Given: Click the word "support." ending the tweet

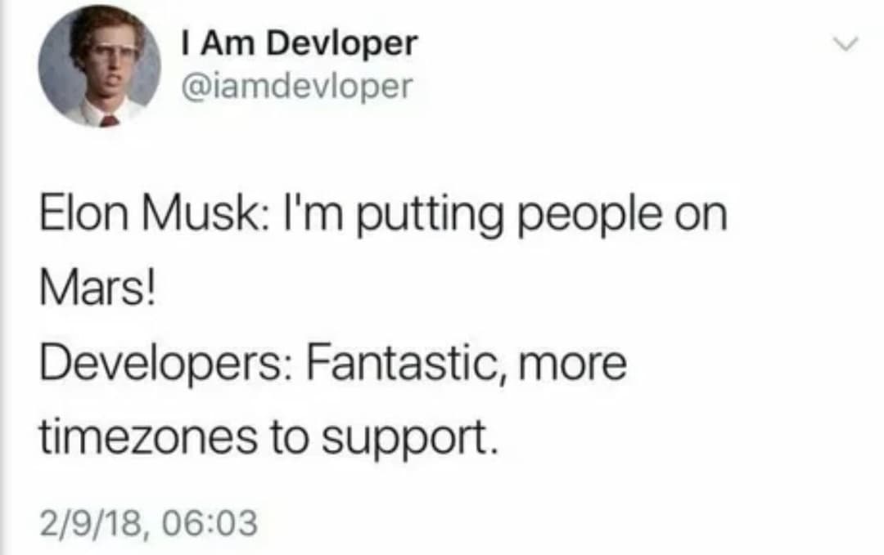Looking at the screenshot, I should (410, 441).
